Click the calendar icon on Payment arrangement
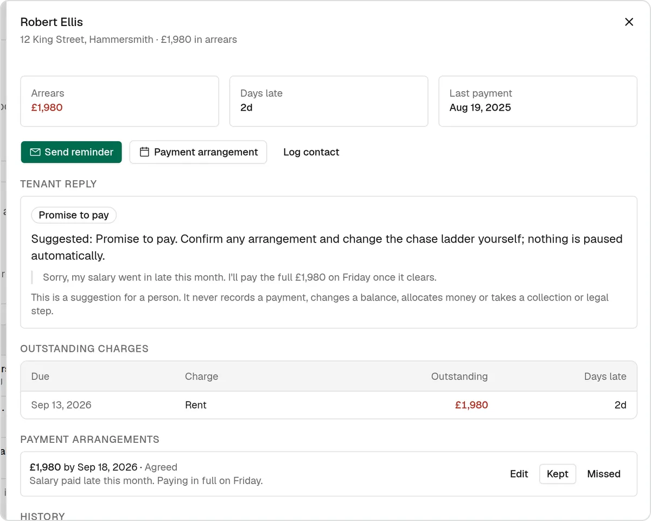This screenshot has height=521, width=651. coord(144,152)
